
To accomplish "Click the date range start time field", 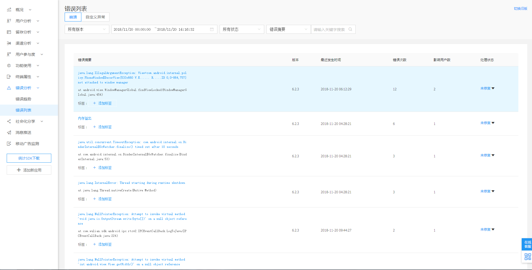I will point(132,29).
